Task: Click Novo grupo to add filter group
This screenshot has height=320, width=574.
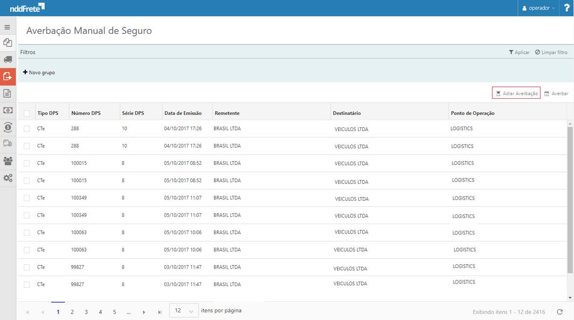Action: (39, 72)
